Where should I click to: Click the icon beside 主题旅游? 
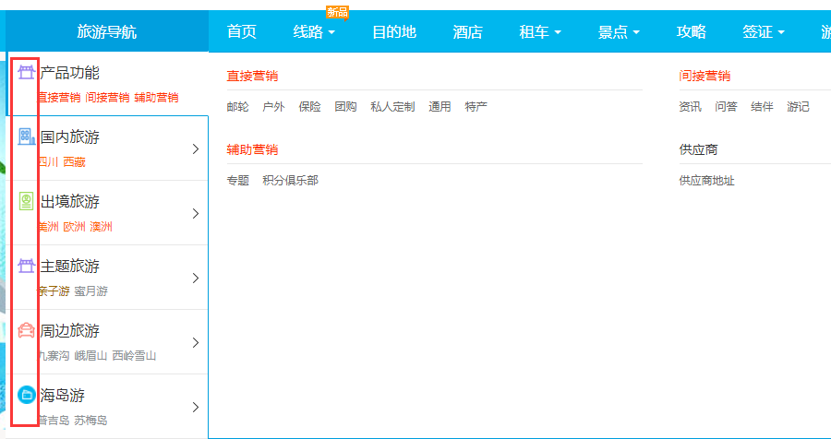27,267
